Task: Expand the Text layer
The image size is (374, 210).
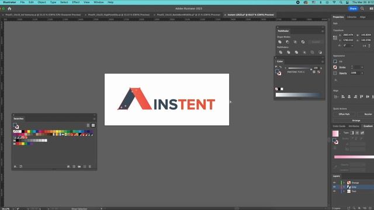Action: click(x=344, y=191)
